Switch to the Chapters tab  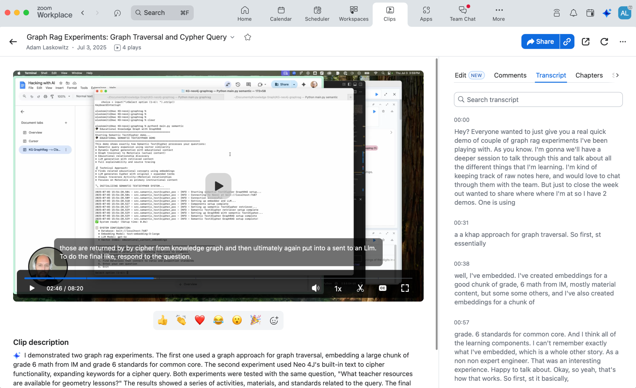pos(589,75)
